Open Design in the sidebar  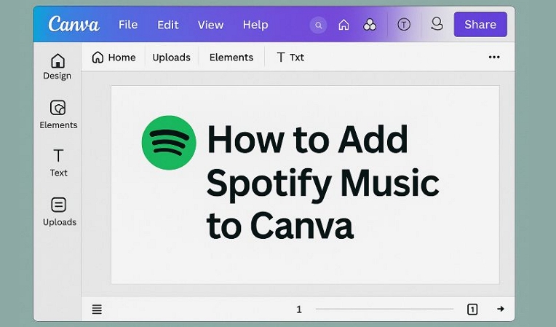tap(57, 67)
